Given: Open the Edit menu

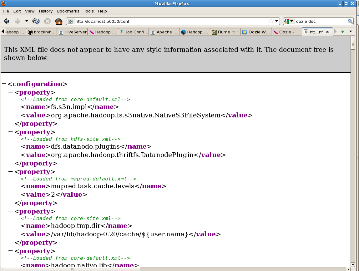Looking at the screenshot, I should [x=17, y=11].
